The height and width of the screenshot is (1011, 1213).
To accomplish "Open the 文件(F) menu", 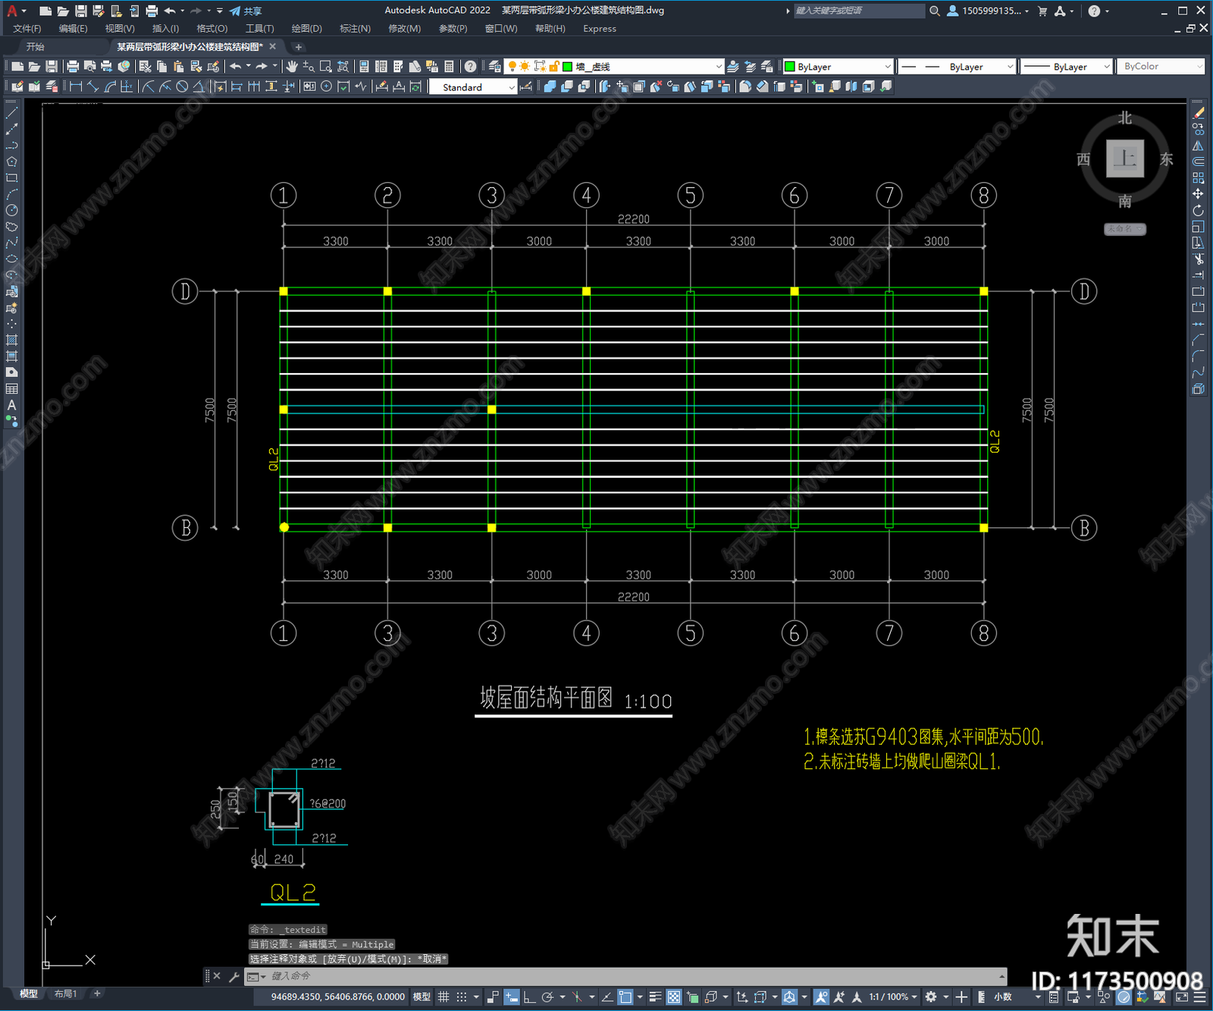I will [x=27, y=29].
